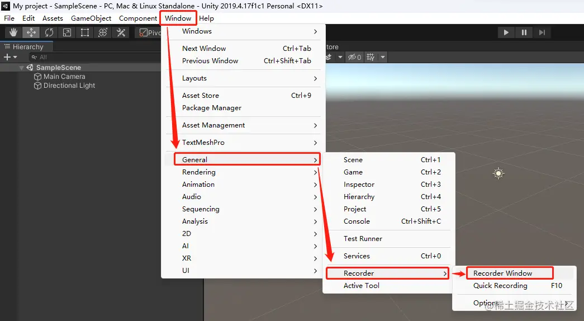Click the cube icon beside Main Camera

(37, 77)
